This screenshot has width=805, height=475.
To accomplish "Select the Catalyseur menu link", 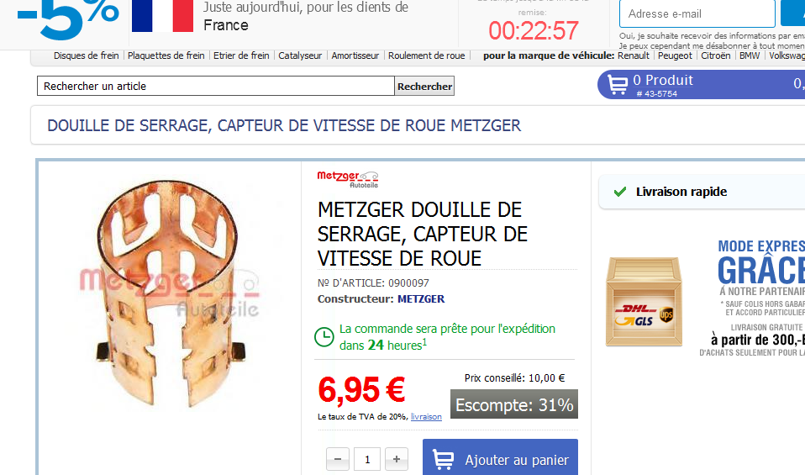I will click(x=300, y=55).
